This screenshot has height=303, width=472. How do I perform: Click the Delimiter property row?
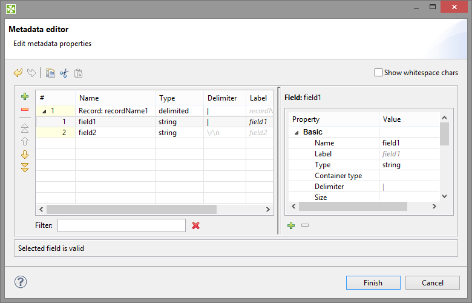pyautogui.click(x=364, y=187)
